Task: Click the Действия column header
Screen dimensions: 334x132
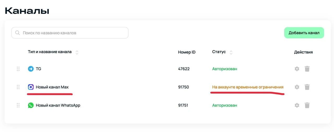Action: tap(303, 52)
